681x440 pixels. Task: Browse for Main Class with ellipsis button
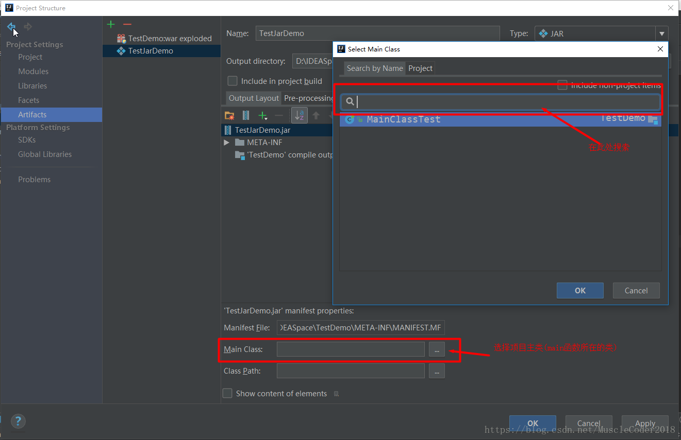coord(437,349)
